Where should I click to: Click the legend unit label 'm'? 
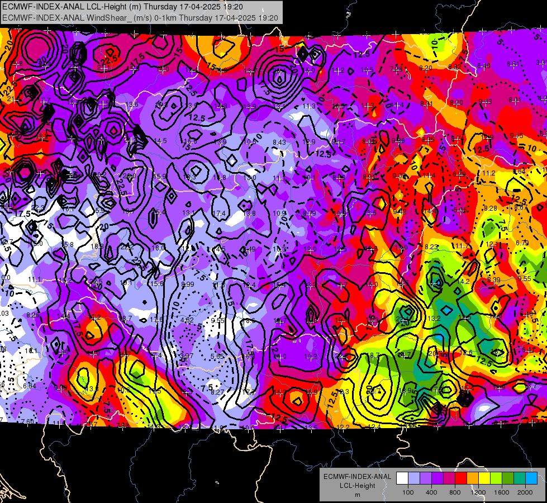click(x=357, y=495)
